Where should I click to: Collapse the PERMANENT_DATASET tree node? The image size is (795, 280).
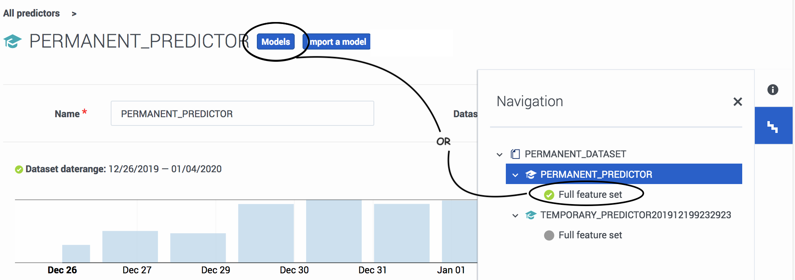pos(500,155)
